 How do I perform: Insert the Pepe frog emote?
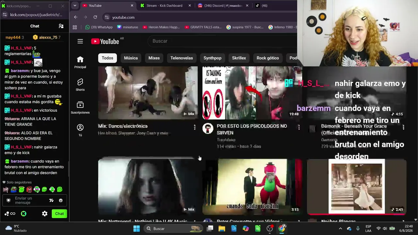tap(13, 189)
